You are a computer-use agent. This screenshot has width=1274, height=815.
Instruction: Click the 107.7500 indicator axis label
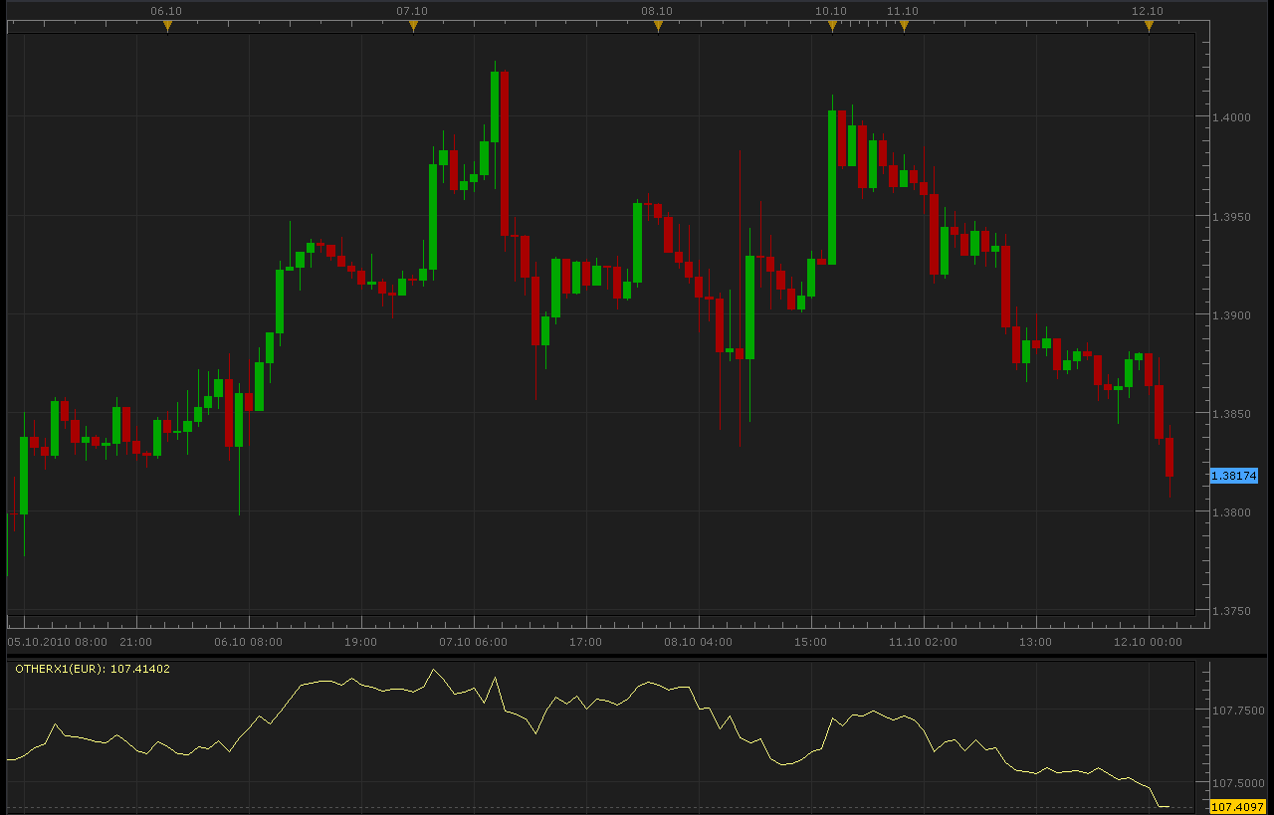[x=1238, y=711]
